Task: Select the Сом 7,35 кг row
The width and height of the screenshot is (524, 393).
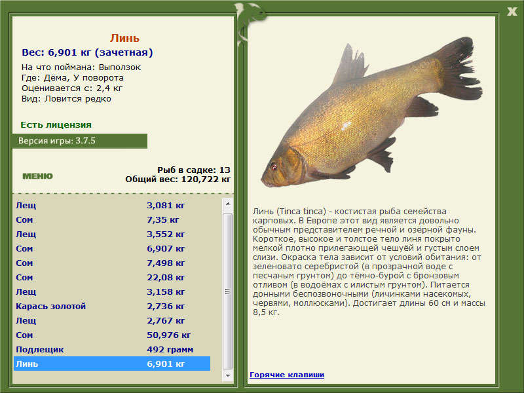Action: 112,219
